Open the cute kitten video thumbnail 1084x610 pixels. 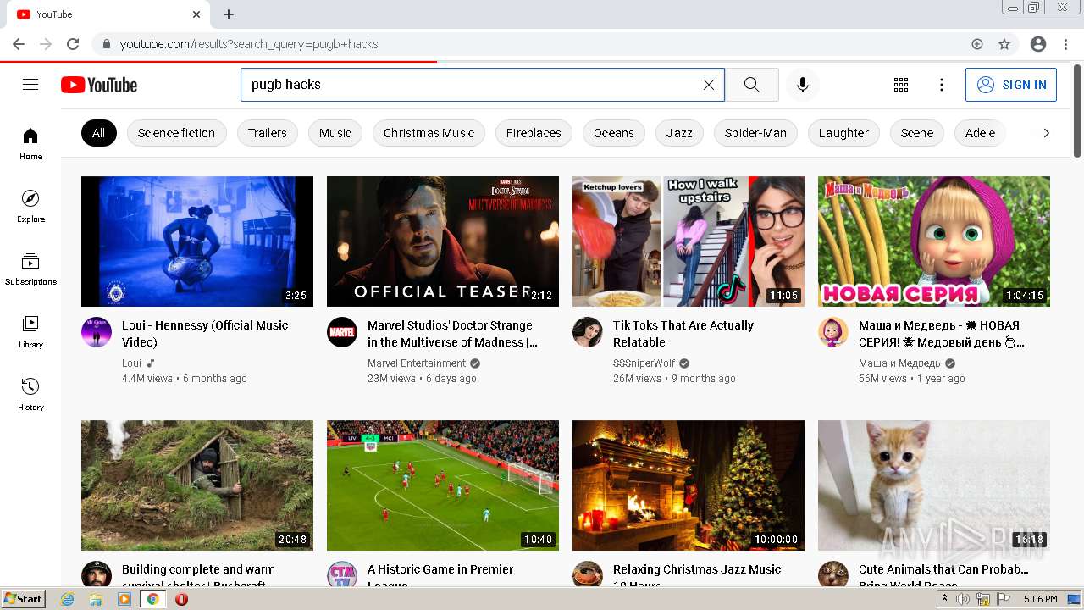point(934,485)
